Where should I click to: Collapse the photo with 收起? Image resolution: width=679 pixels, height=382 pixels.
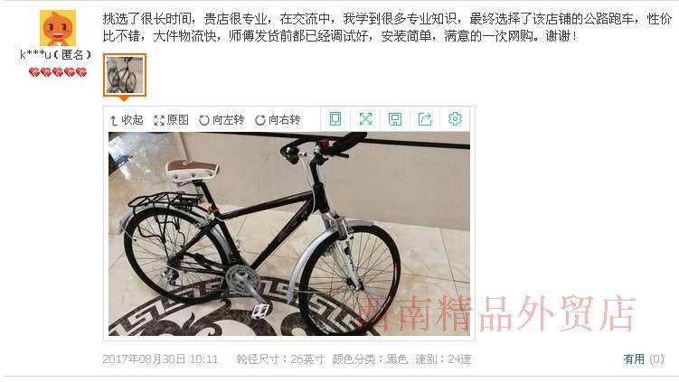(x=126, y=120)
